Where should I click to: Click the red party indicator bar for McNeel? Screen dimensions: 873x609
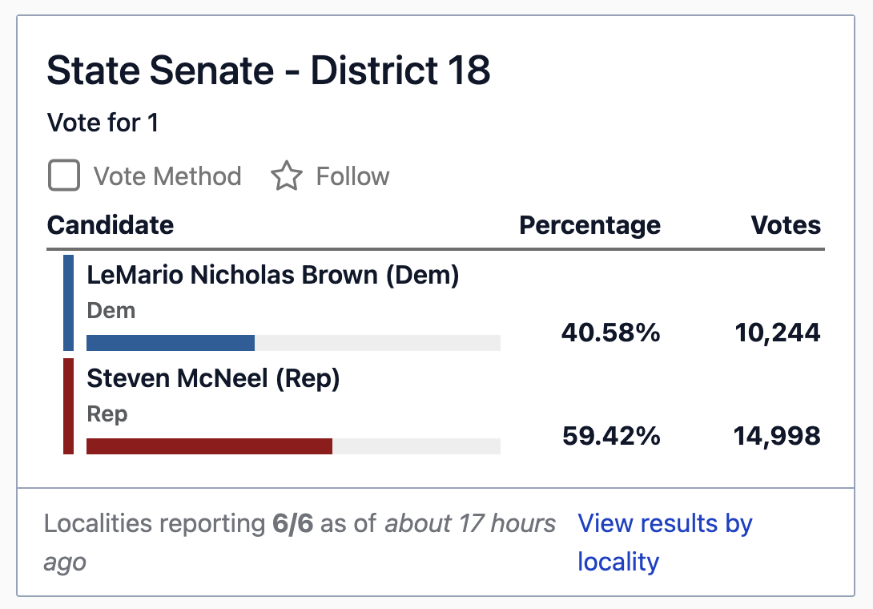tap(69, 407)
